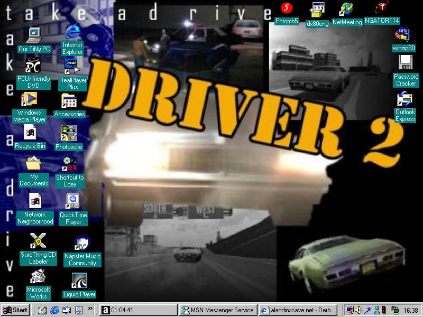This screenshot has width=423, height=317.
Task: Select the Password Cracker desktop icon
Action: point(406,63)
